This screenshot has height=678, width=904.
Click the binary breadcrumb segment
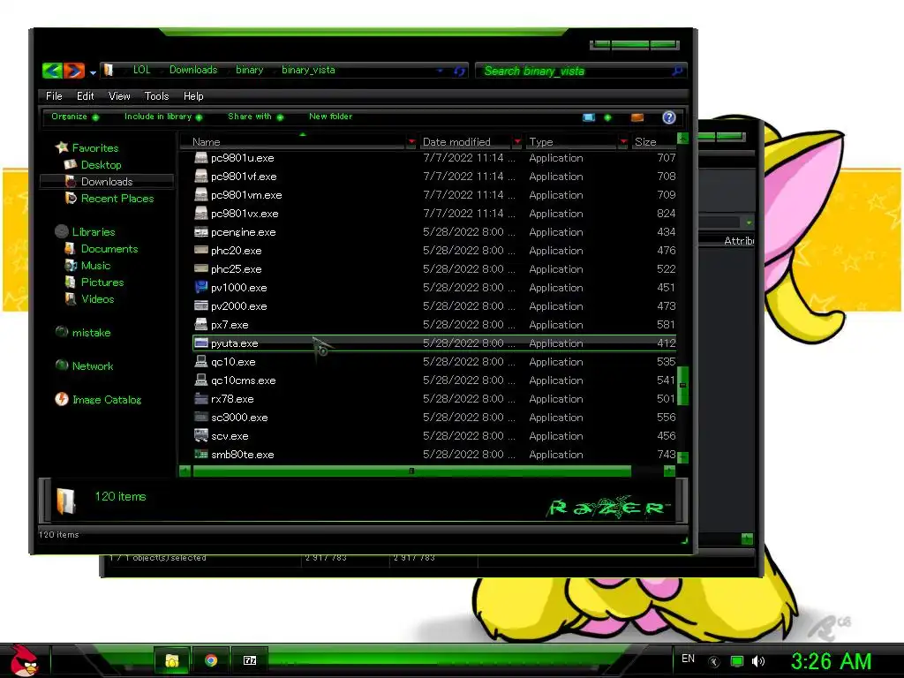(x=250, y=70)
